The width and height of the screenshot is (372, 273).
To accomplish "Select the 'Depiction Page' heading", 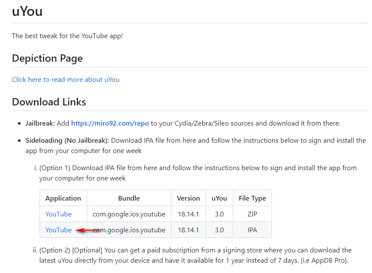I will pos(47,58).
